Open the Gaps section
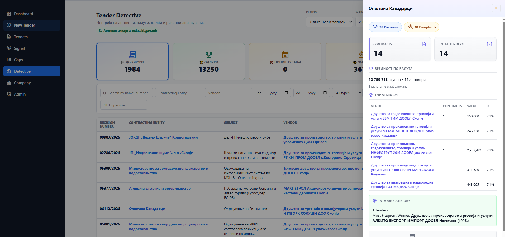 tap(32, 60)
